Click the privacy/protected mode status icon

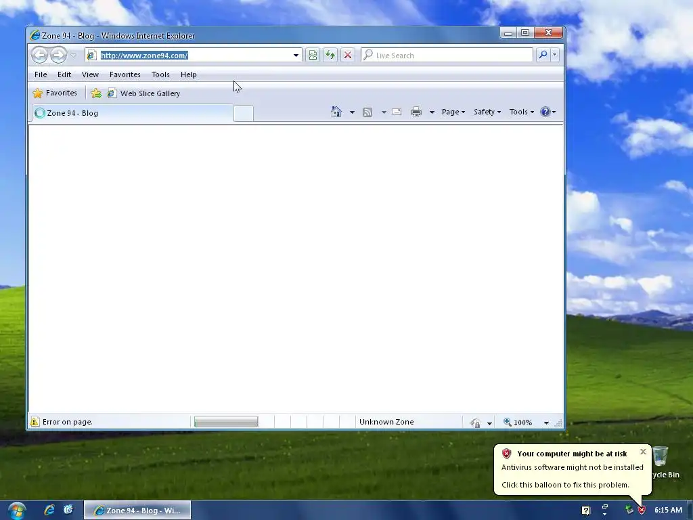click(476, 422)
